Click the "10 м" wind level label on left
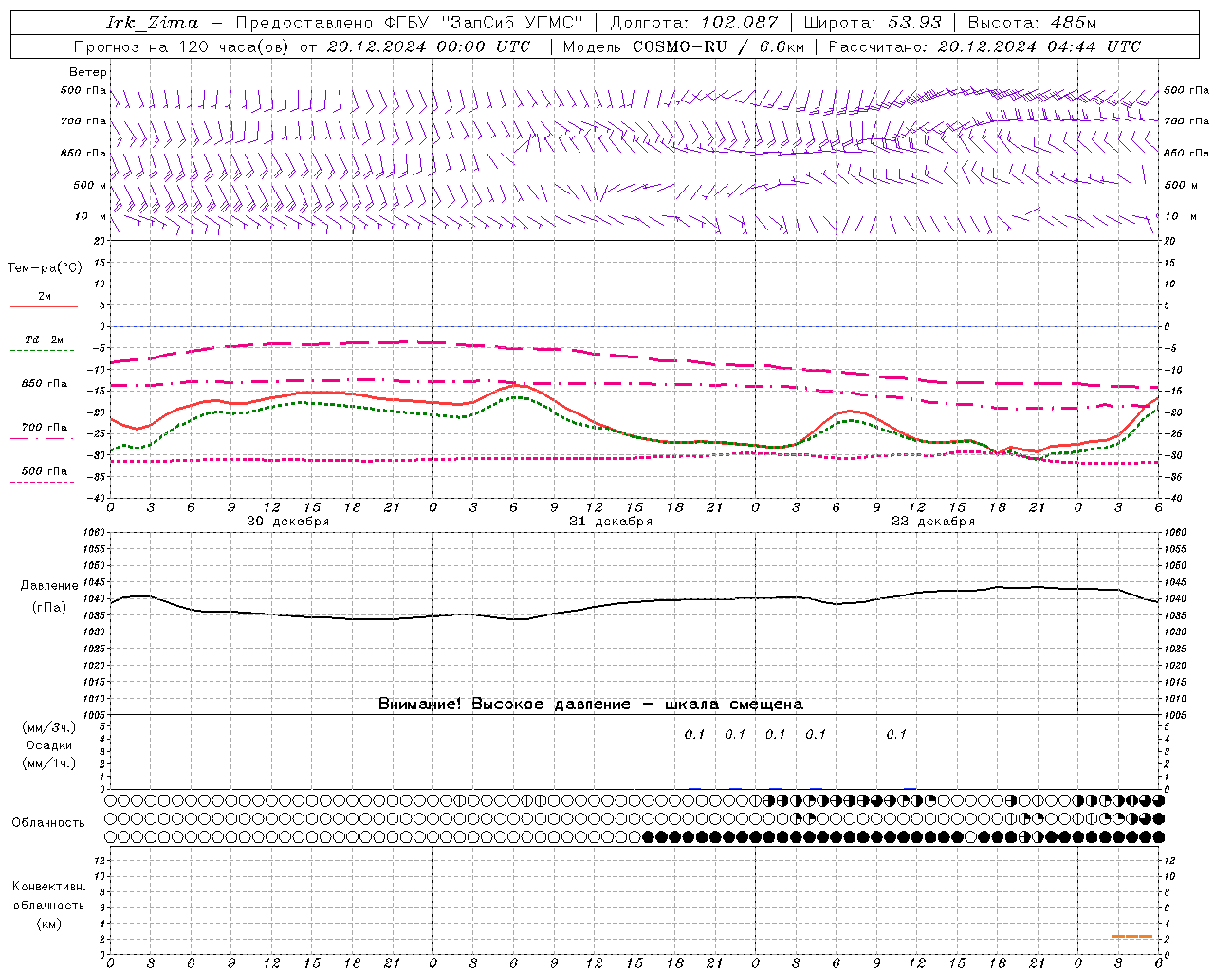Viewport: 1214px width, 971px height. tap(91, 216)
